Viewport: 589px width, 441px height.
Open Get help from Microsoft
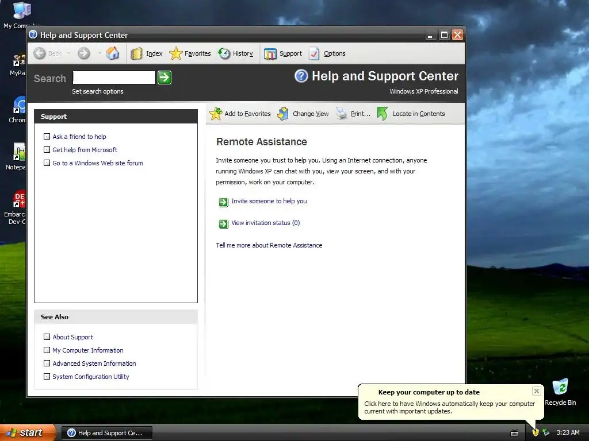pyautogui.click(x=85, y=150)
